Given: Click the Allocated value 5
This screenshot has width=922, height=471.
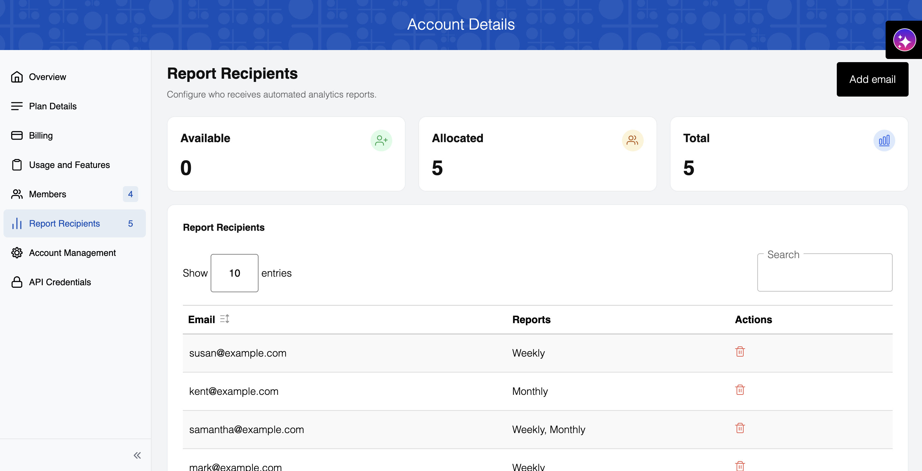Looking at the screenshot, I should [x=437, y=168].
